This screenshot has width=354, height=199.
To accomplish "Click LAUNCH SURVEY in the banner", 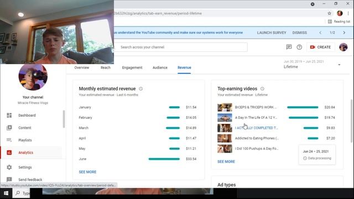I will 272,33.
